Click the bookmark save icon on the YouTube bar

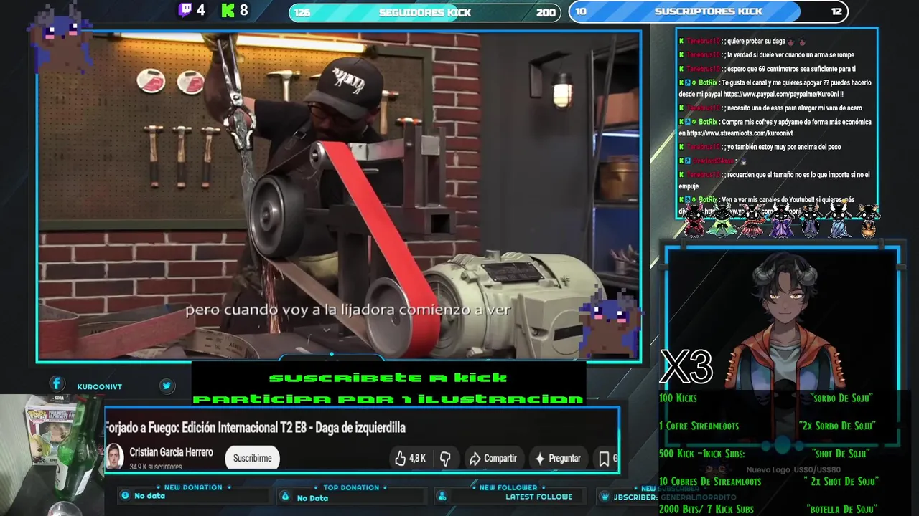pyautogui.click(x=604, y=458)
